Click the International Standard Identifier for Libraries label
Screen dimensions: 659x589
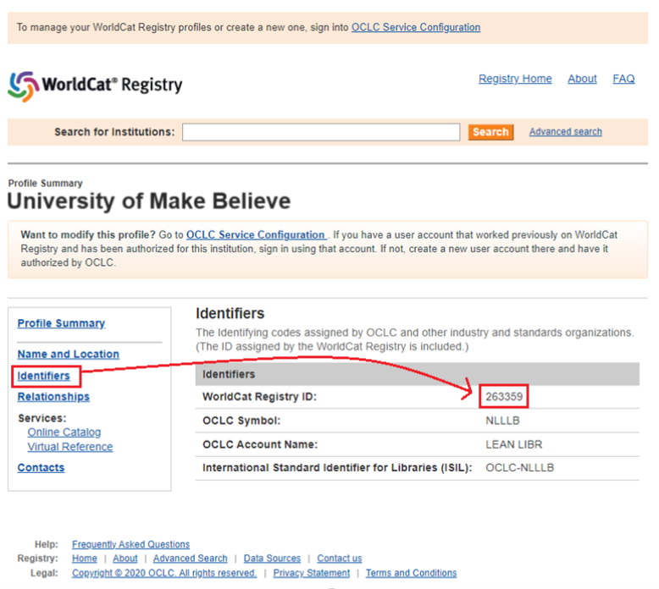(x=337, y=468)
